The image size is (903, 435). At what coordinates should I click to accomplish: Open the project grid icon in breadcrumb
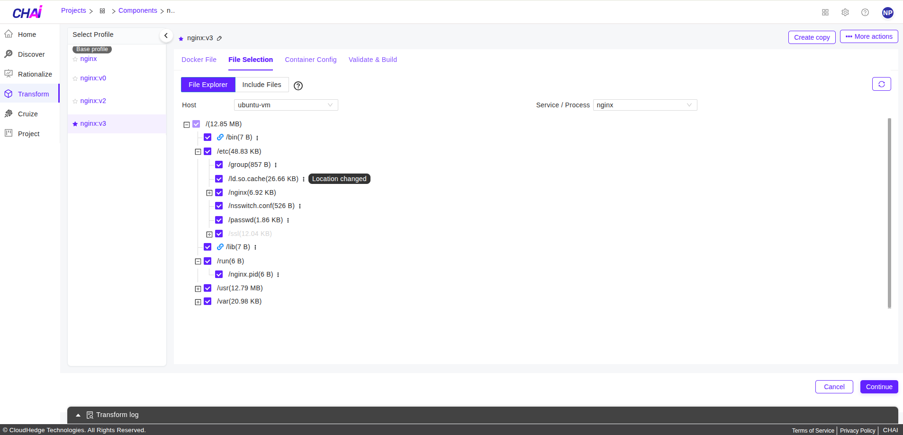[102, 11]
